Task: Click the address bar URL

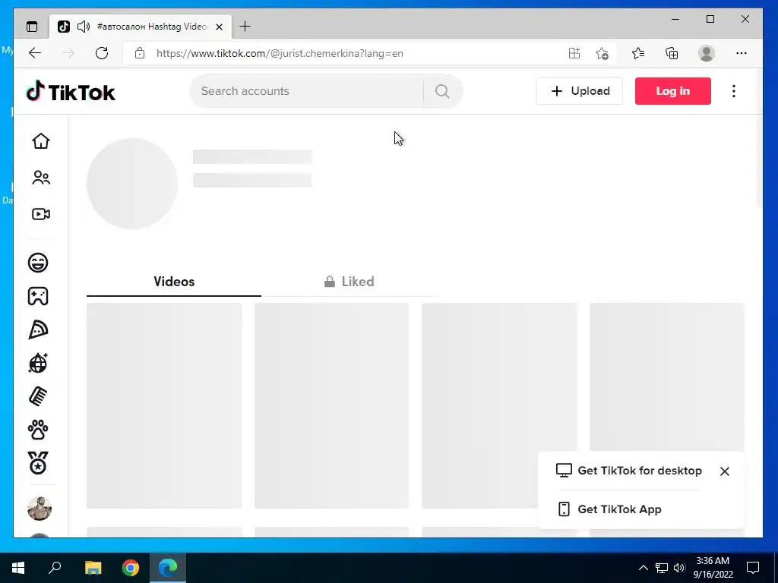Action: (x=280, y=53)
